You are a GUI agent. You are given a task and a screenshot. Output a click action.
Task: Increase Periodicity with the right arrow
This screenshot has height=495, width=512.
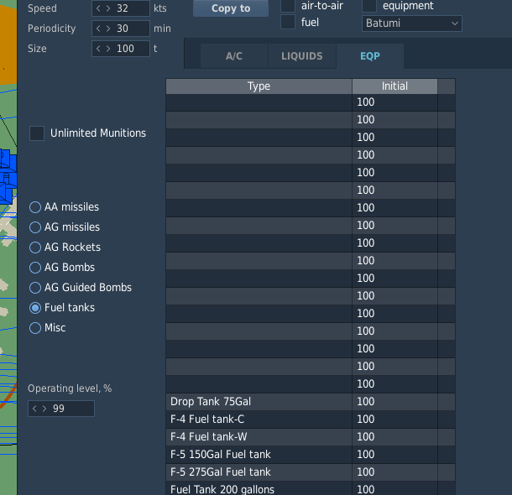pos(108,29)
